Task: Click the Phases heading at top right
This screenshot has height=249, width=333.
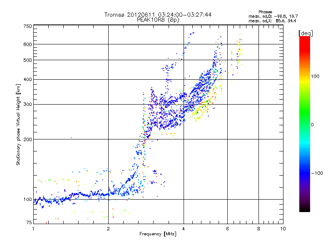Action: (x=265, y=12)
